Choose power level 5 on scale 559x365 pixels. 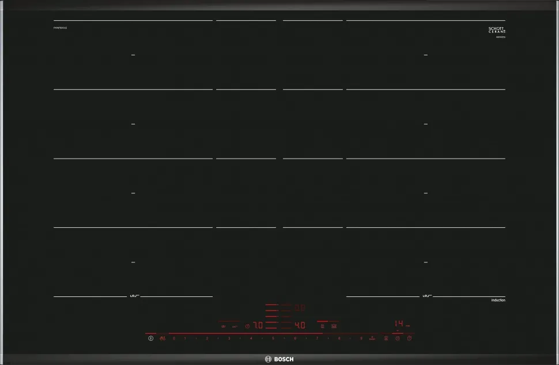[273, 338]
